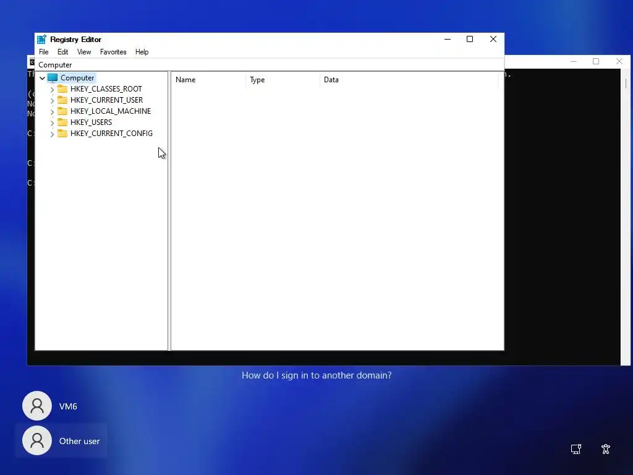
Task: Open the Favorites menu
Action: pyautogui.click(x=113, y=52)
